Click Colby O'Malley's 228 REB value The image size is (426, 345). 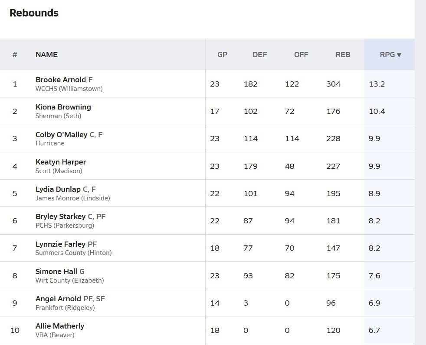333,139
